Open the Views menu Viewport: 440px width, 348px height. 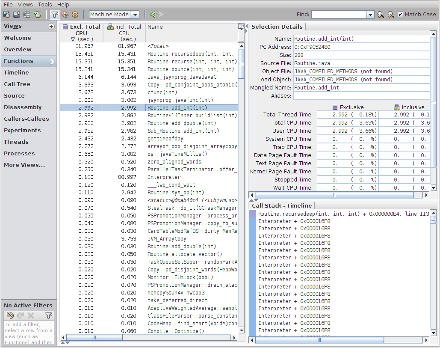pos(25,4)
